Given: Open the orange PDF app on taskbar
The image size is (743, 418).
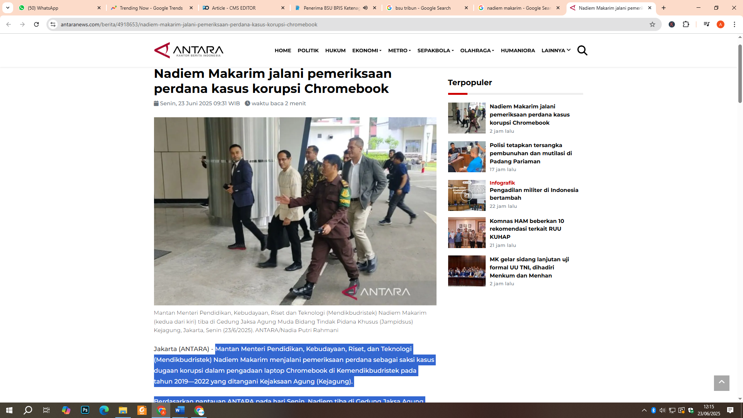Looking at the screenshot, I should pyautogui.click(x=142, y=410).
